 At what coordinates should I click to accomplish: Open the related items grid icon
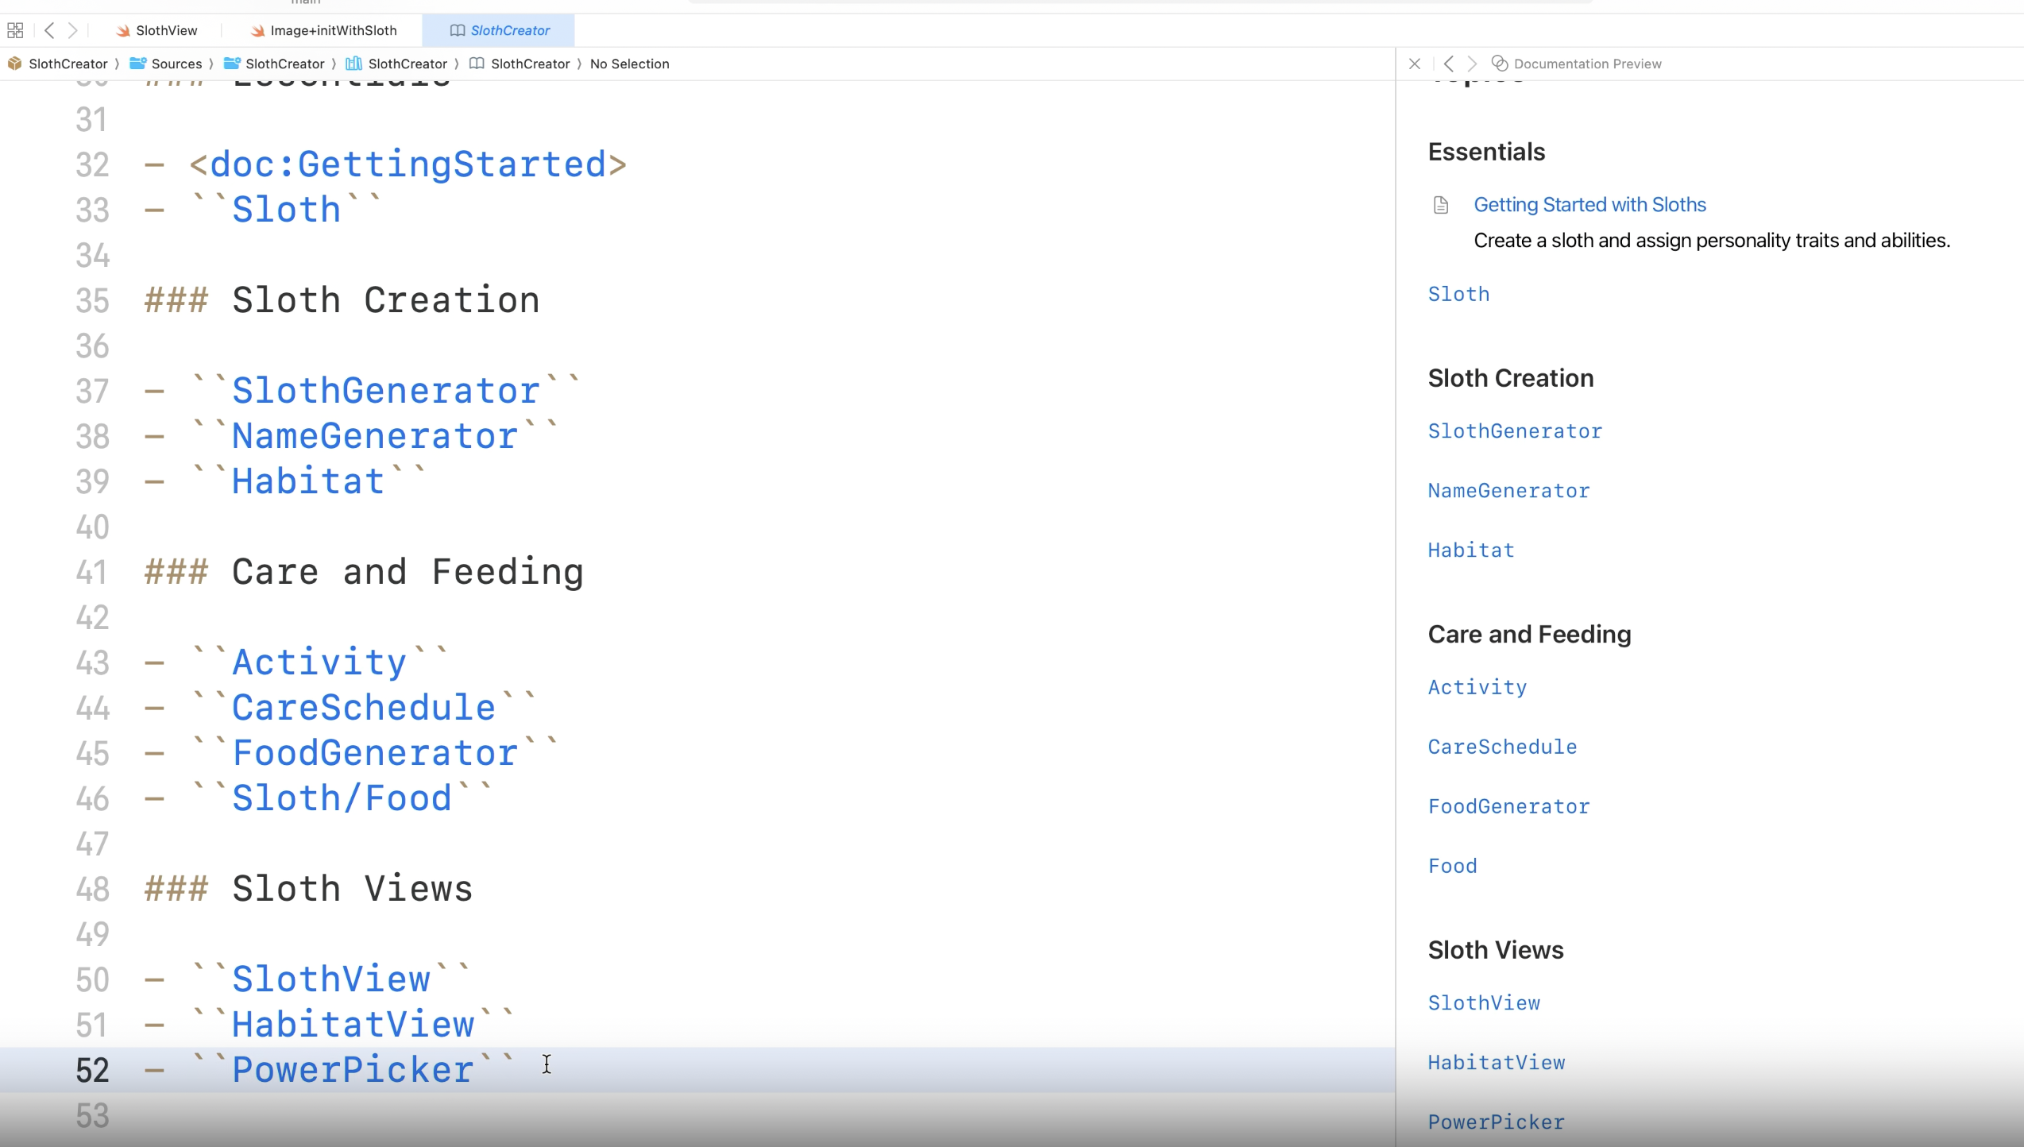pos(15,30)
